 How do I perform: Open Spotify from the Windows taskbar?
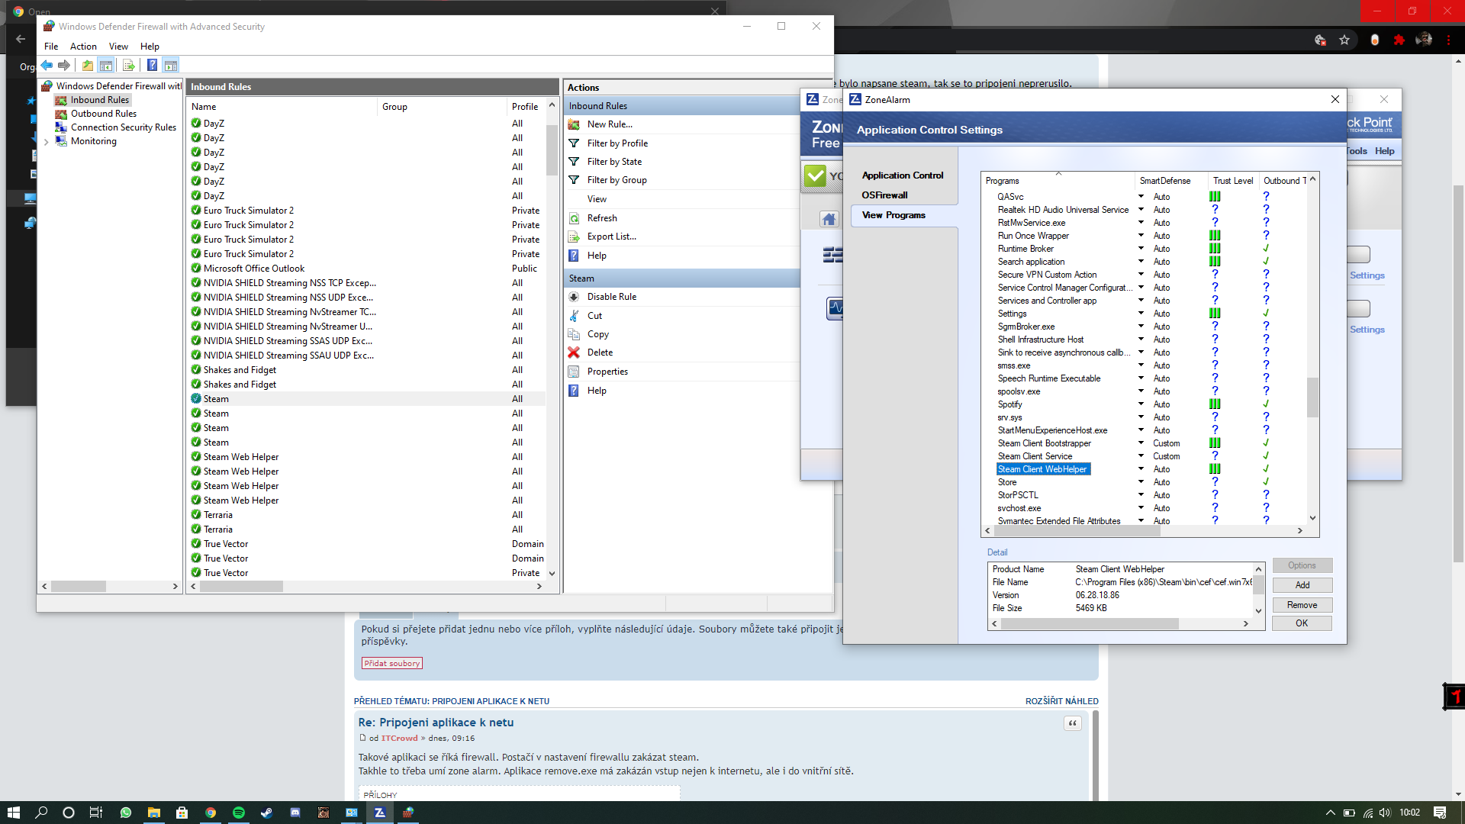pos(238,813)
